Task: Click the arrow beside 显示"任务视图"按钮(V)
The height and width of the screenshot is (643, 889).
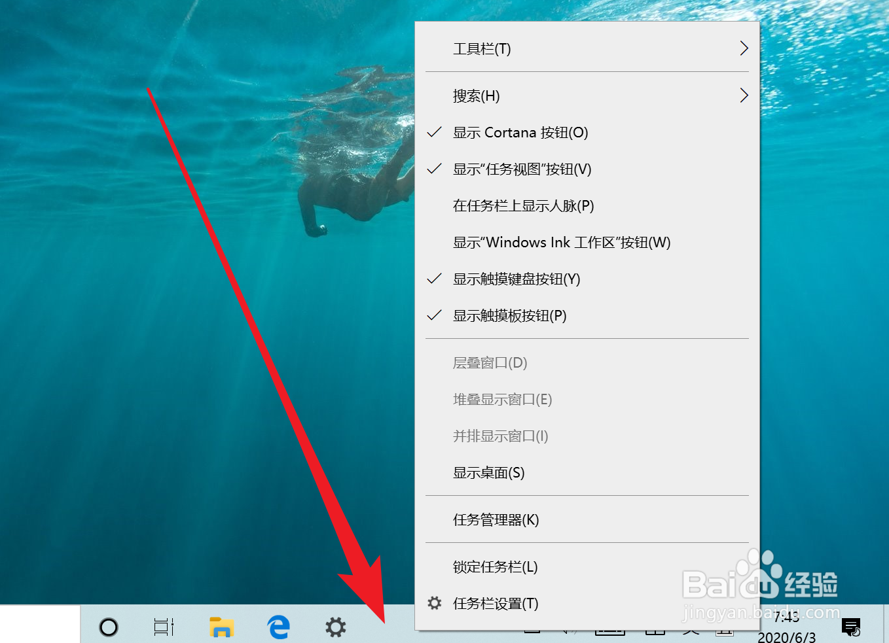Action: [434, 169]
